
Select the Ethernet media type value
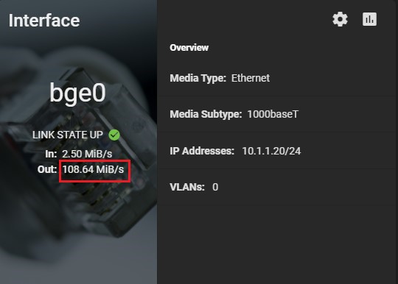click(251, 78)
